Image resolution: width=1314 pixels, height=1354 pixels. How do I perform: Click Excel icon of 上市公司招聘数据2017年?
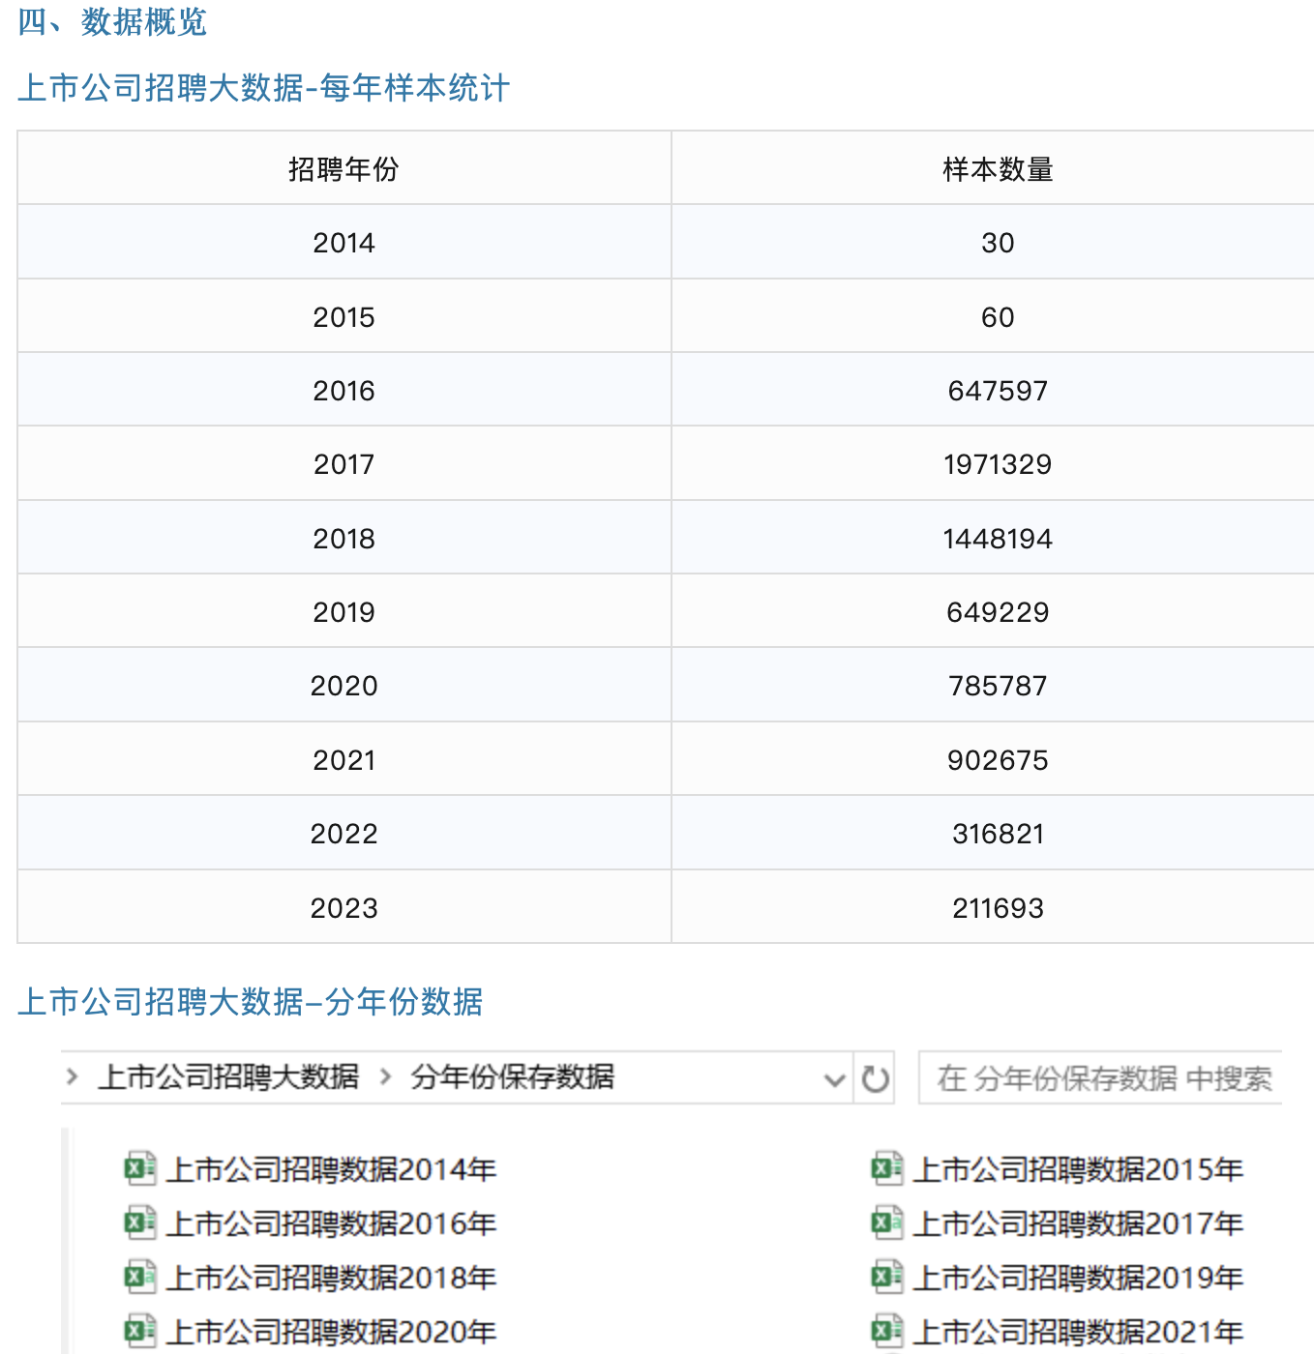click(887, 1222)
